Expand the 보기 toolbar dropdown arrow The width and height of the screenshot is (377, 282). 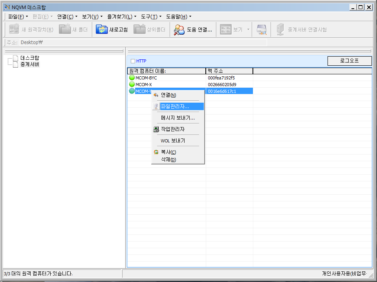[248, 29]
